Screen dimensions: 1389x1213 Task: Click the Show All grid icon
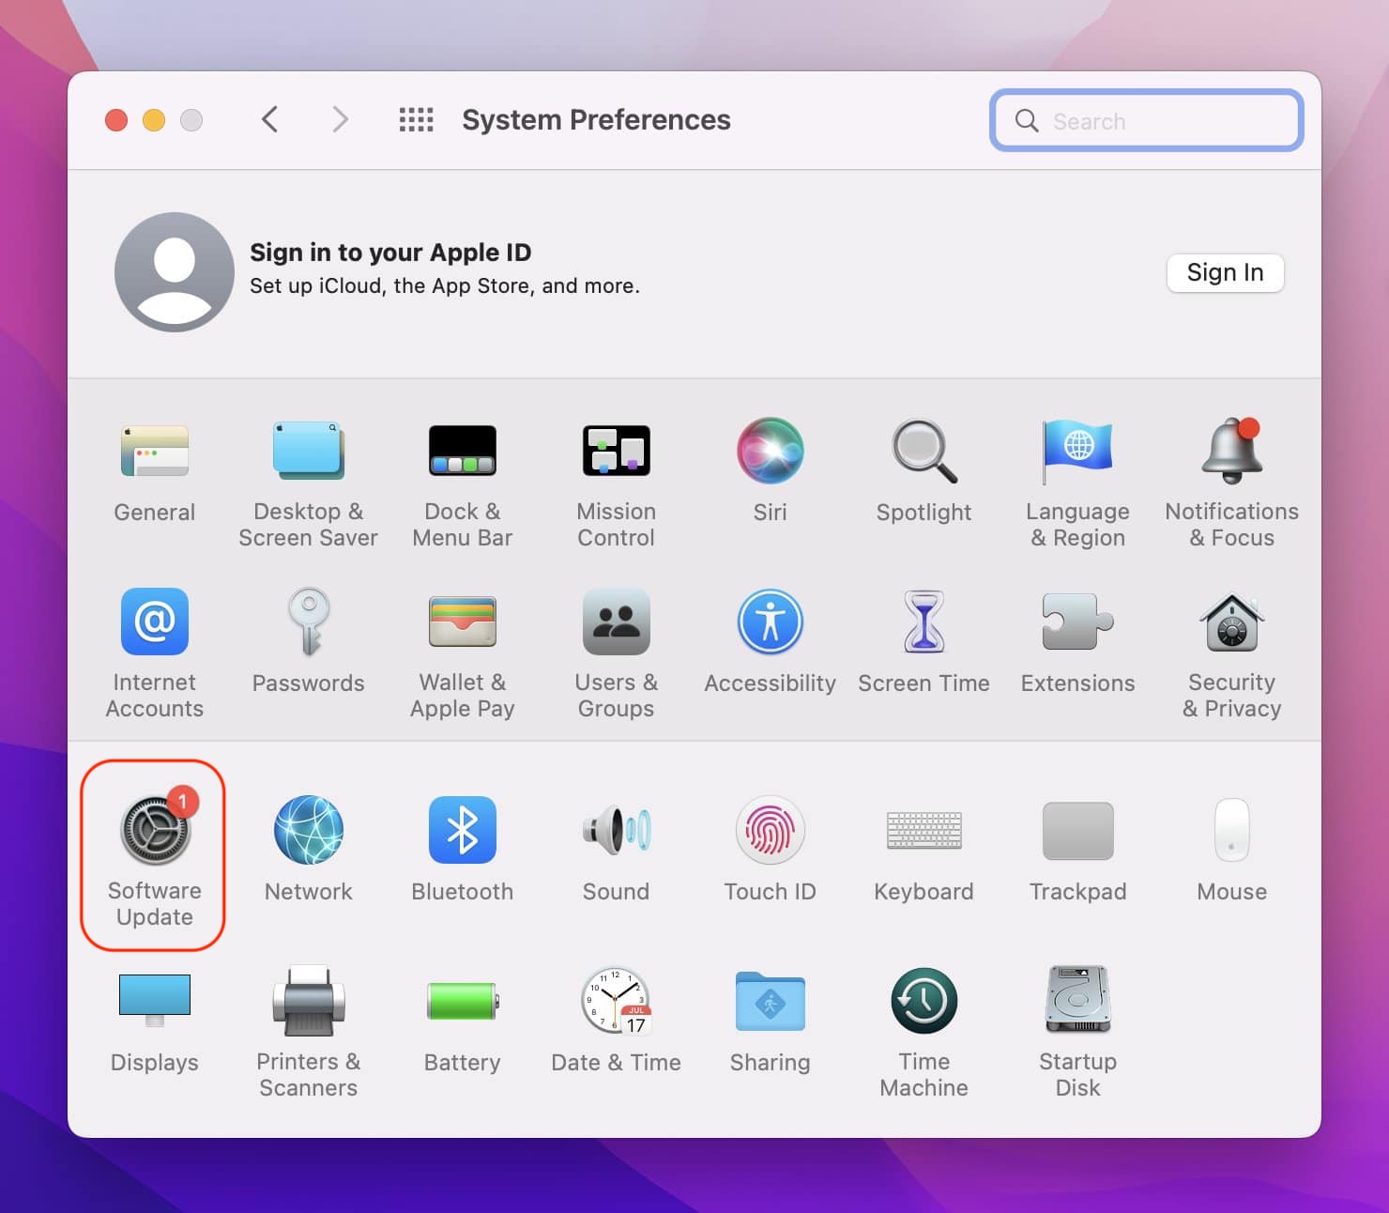coord(416,119)
